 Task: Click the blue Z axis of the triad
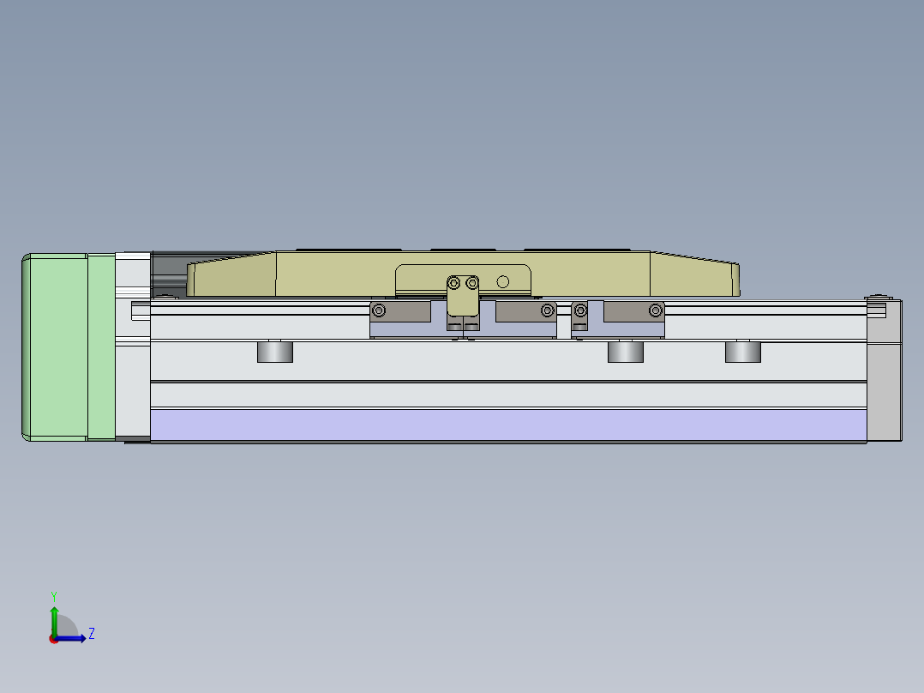pyautogui.click(x=72, y=638)
